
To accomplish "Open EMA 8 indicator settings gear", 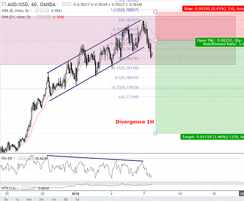I will tap(42, 11).
